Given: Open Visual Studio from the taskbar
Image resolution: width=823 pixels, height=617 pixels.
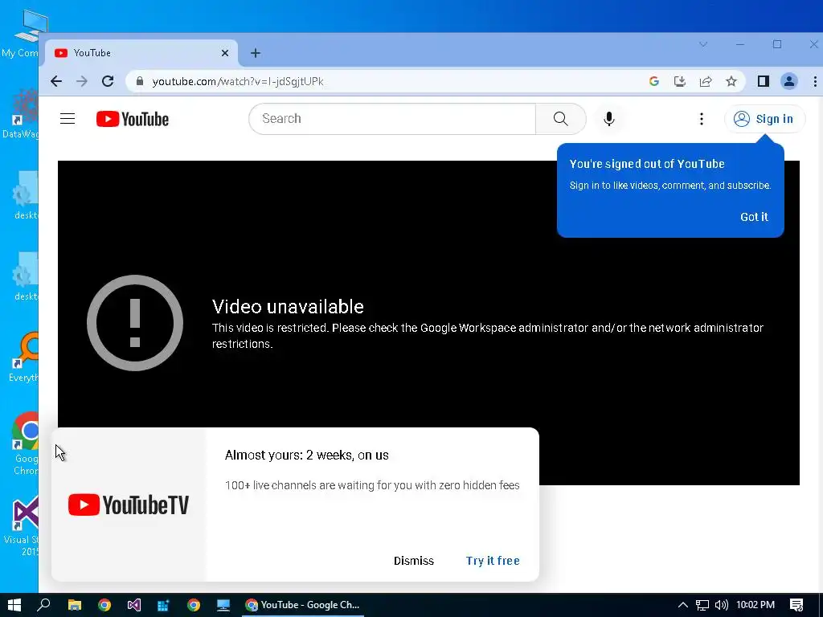Looking at the screenshot, I should [134, 605].
